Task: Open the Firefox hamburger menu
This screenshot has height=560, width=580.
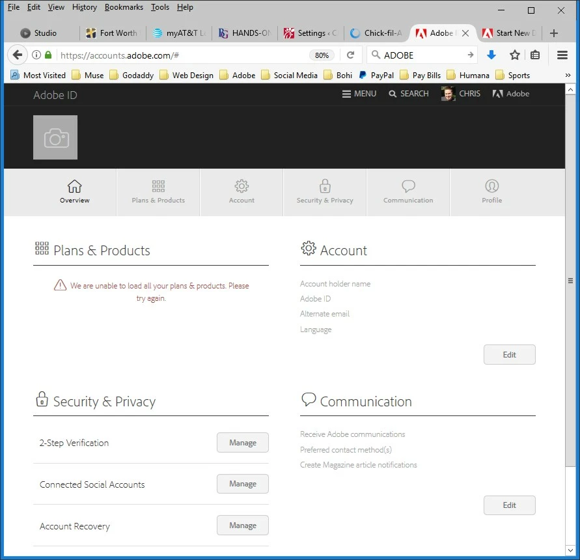Action: tap(562, 55)
